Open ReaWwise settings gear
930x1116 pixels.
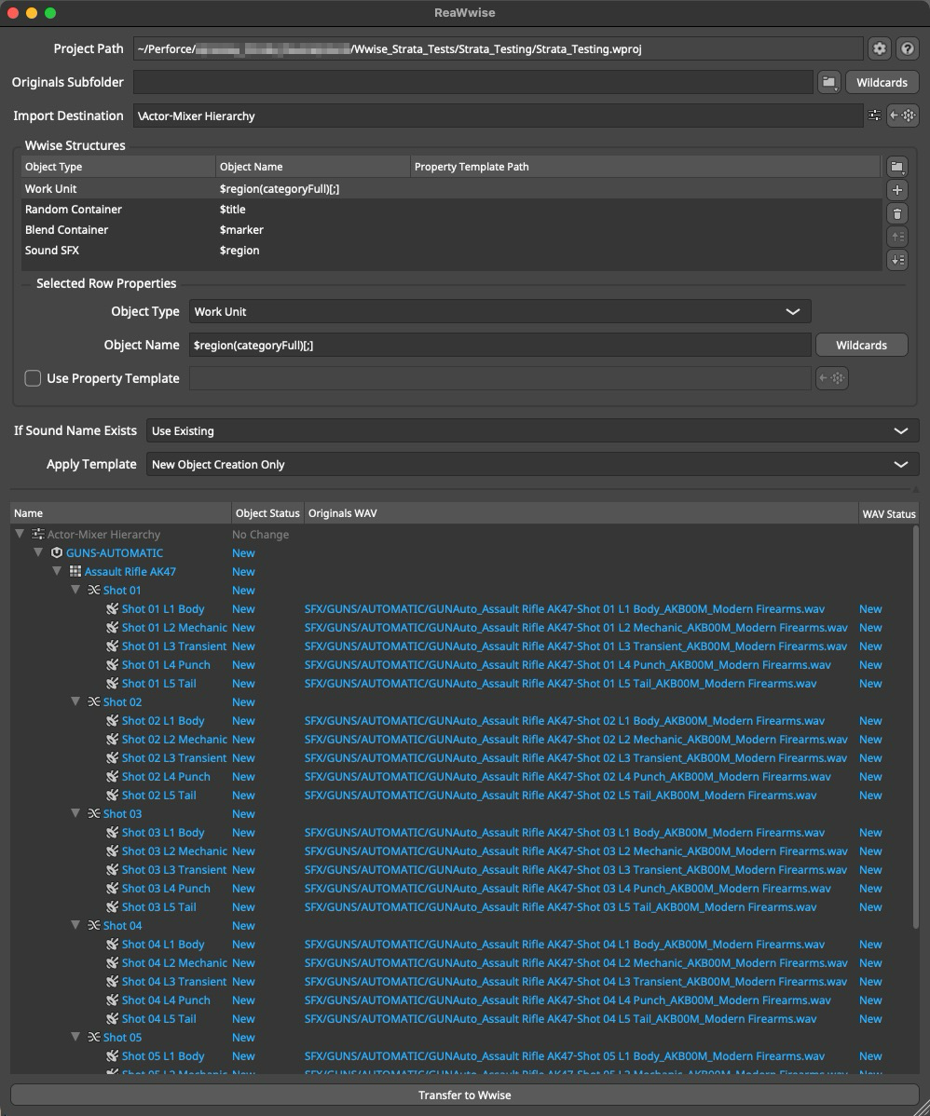pos(880,48)
